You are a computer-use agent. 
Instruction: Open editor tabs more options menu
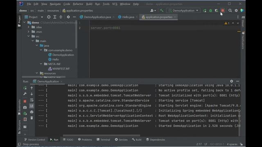pyautogui.click(x=238, y=17)
